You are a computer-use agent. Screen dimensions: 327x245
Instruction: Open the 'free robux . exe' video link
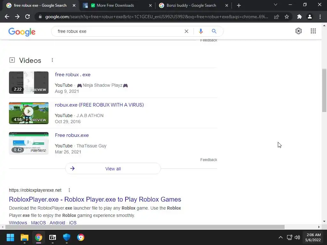(72, 75)
